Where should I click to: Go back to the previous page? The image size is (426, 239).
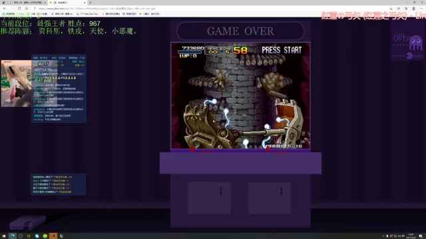tap(5, 9)
